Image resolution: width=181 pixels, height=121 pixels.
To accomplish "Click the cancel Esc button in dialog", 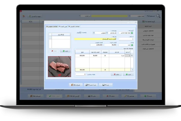I will (76, 85).
